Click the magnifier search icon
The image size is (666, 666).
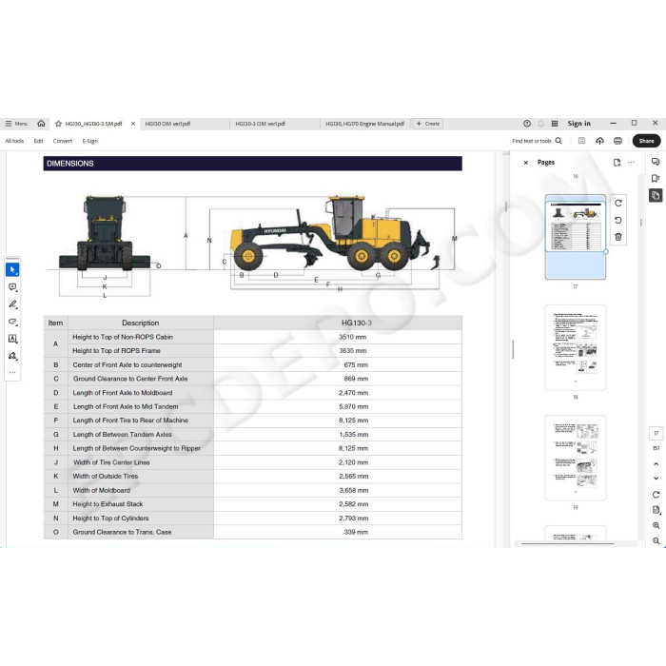[x=559, y=141]
